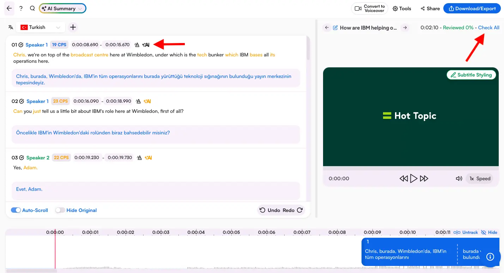The image size is (504, 273).
Task: Edit end time 0:00:19.730
Action: point(120,158)
